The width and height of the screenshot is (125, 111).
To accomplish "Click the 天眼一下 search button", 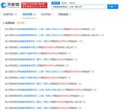I will [x=113, y=7].
